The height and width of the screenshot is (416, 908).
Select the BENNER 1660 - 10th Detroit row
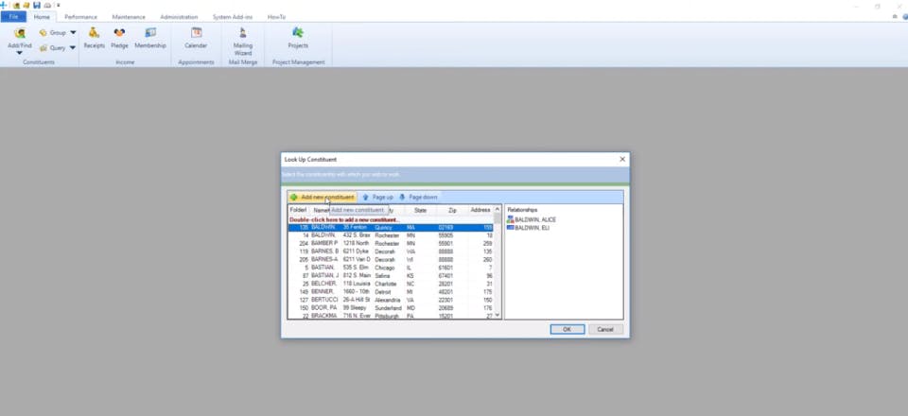pos(391,292)
